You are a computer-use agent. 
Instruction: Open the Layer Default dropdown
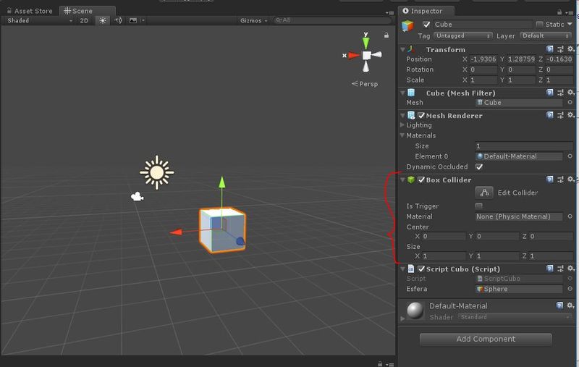coord(546,35)
